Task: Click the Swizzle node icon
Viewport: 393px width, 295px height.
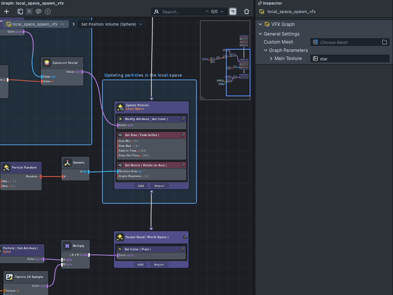Action: (67, 163)
